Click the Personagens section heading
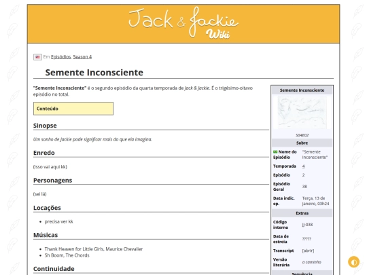The width and height of the screenshot is (367, 275). pos(52,181)
